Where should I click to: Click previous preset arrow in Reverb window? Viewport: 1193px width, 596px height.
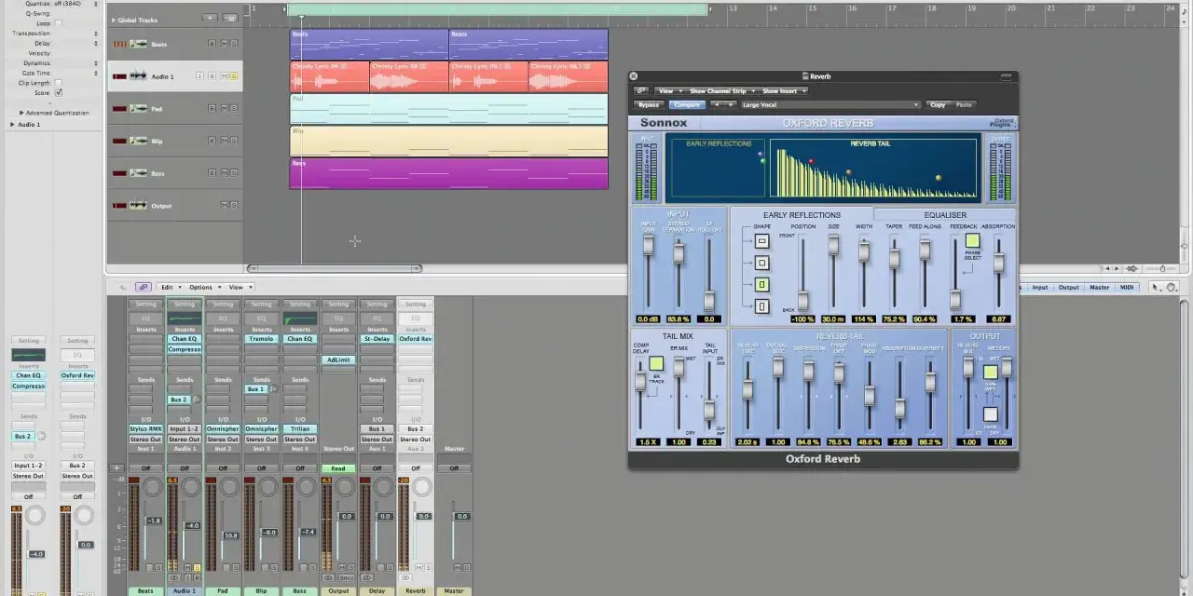(x=715, y=105)
